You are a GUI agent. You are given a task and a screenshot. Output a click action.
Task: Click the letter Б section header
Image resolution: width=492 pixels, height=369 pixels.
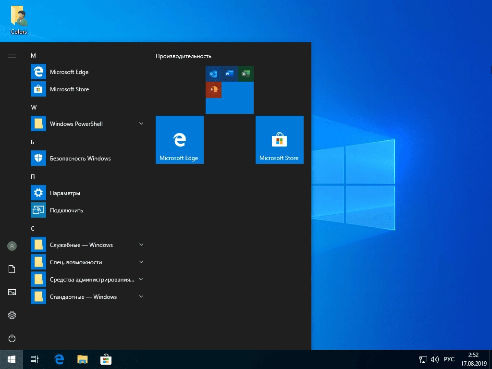[x=32, y=142]
